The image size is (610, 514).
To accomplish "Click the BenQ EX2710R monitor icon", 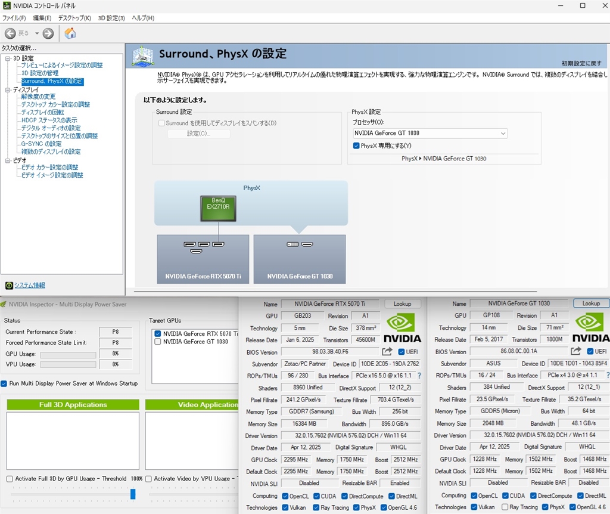I will coord(218,209).
